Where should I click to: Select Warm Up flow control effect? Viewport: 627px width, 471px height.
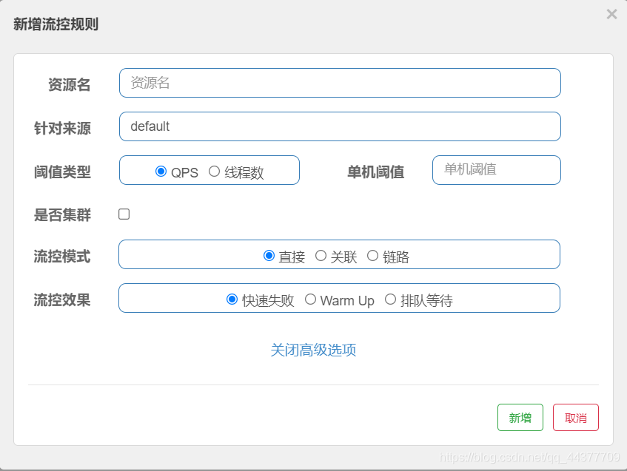point(310,299)
